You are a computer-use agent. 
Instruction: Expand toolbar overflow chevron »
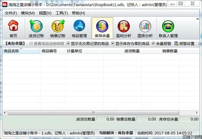pos(198,19)
